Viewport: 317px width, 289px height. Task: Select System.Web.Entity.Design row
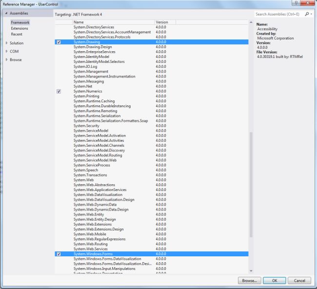[151, 219]
